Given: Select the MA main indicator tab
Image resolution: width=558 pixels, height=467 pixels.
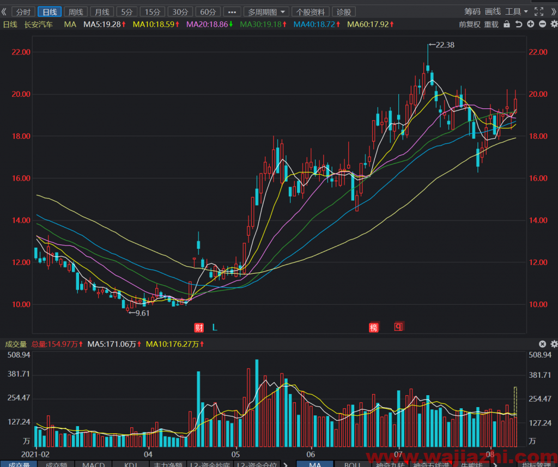Looking at the screenshot, I should pyautogui.click(x=315, y=464).
